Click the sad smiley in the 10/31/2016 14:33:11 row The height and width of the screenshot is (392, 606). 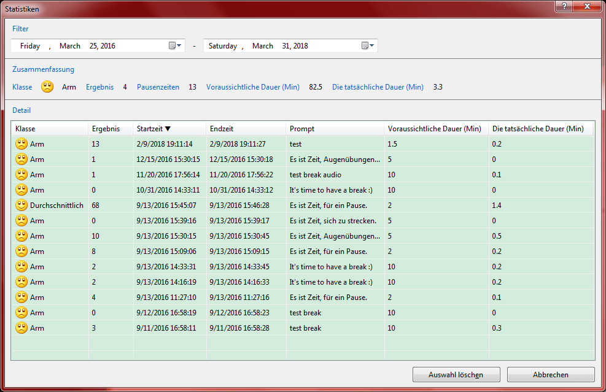tap(21, 190)
